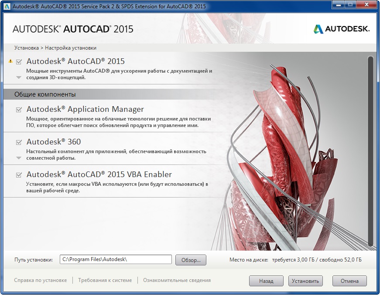Click the Установить button
Image resolution: width=380 pixels, height=295 pixels.
click(305, 281)
